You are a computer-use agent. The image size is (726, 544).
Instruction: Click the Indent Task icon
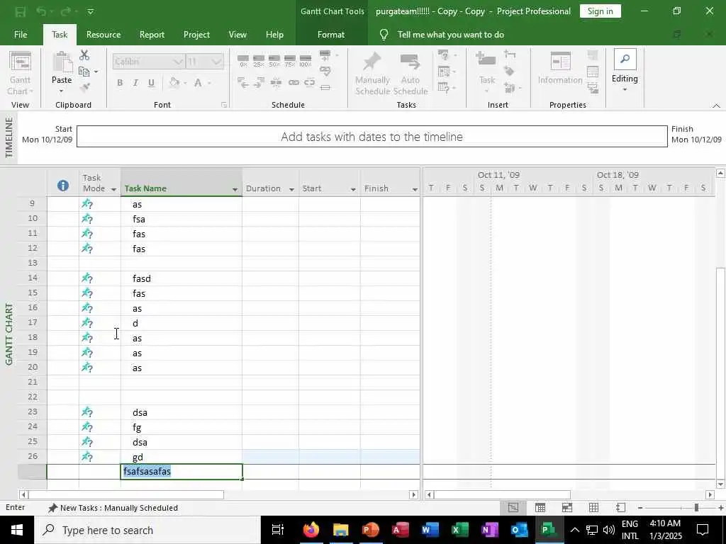tap(259, 83)
